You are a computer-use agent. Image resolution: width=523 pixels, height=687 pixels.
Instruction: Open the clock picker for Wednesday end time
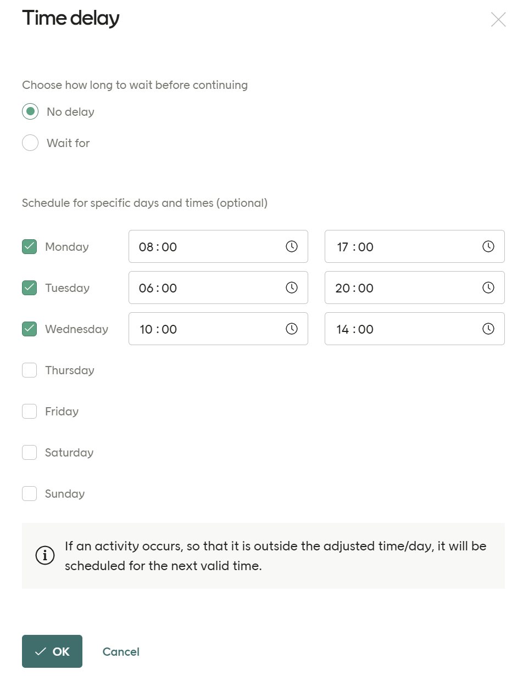tap(488, 329)
